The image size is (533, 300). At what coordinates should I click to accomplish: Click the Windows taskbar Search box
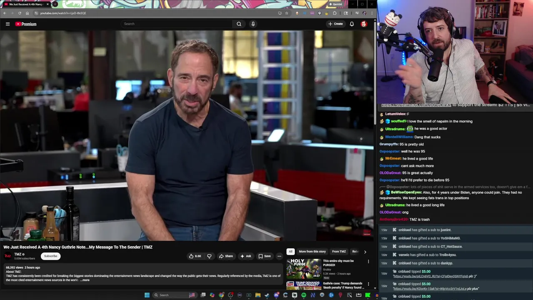[175, 295]
